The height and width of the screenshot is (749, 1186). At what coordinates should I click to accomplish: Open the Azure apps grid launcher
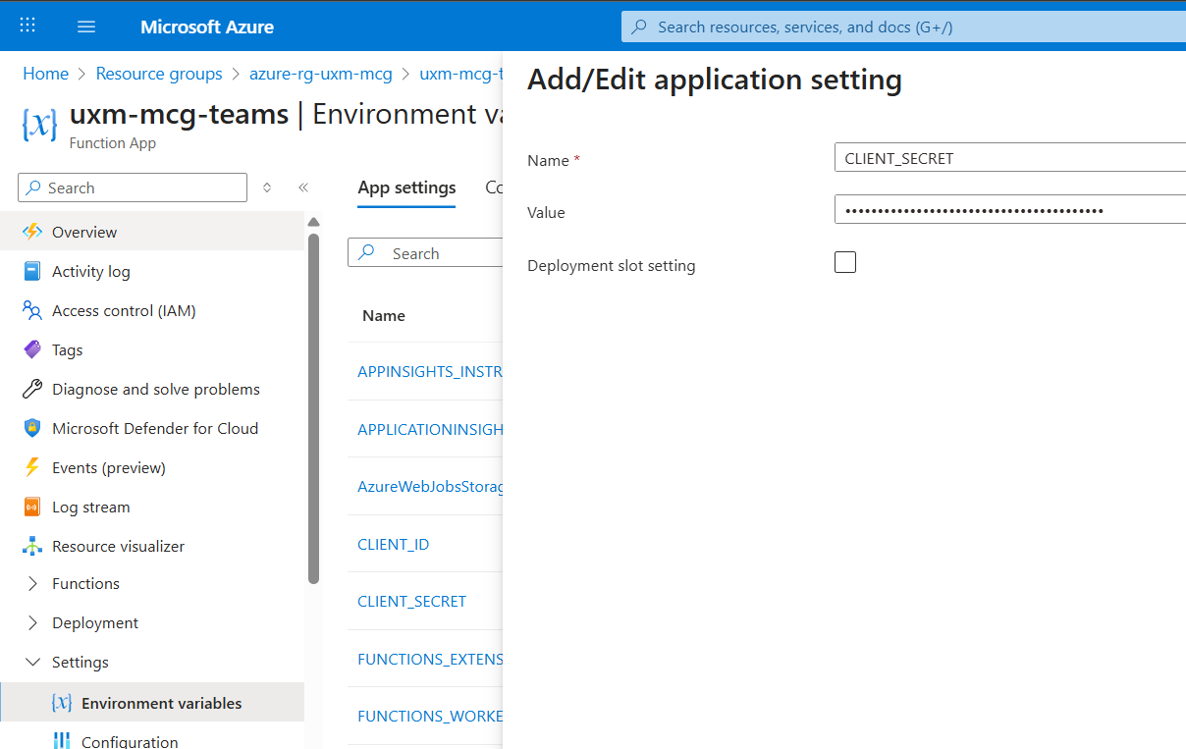pyautogui.click(x=27, y=27)
